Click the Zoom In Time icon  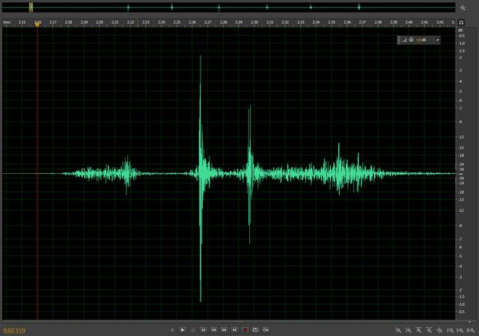tap(419, 330)
